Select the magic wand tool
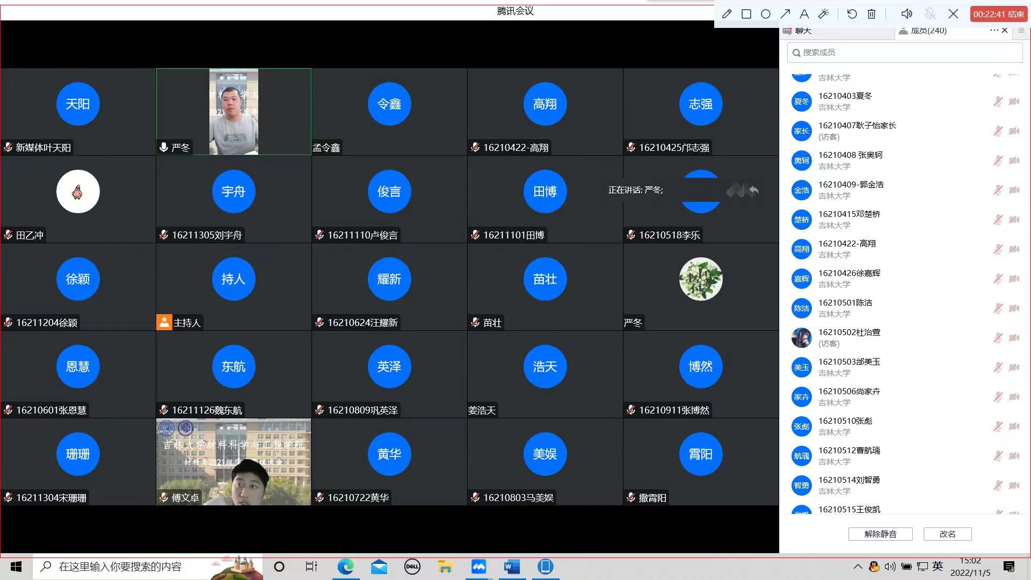 click(x=823, y=14)
